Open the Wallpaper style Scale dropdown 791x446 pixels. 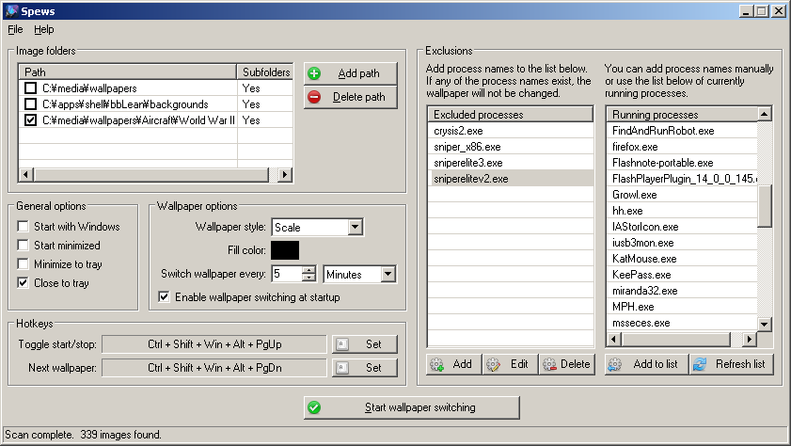click(356, 227)
